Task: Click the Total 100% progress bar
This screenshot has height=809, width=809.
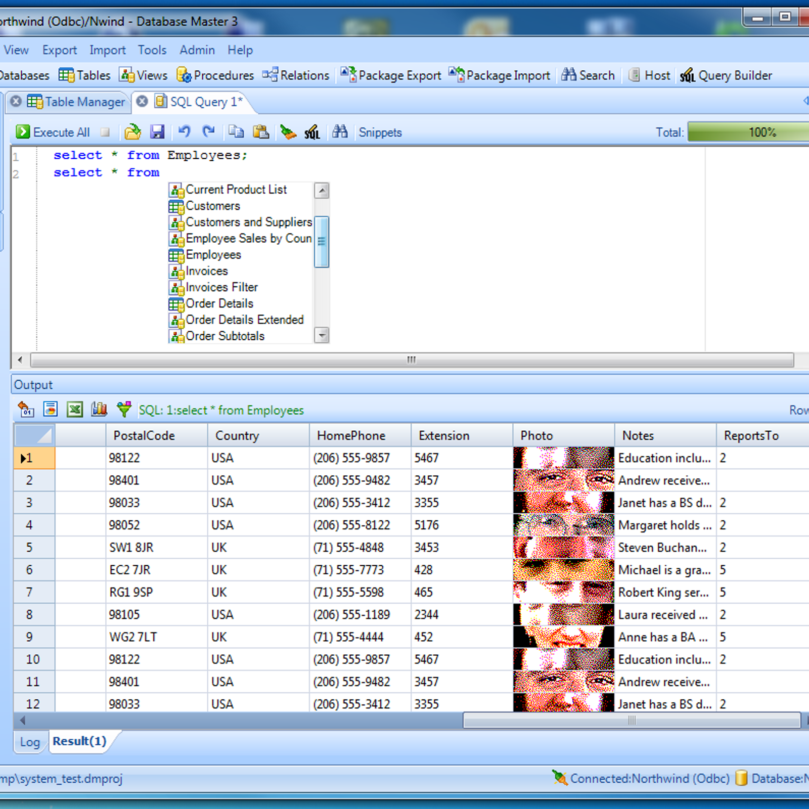Action: click(749, 132)
